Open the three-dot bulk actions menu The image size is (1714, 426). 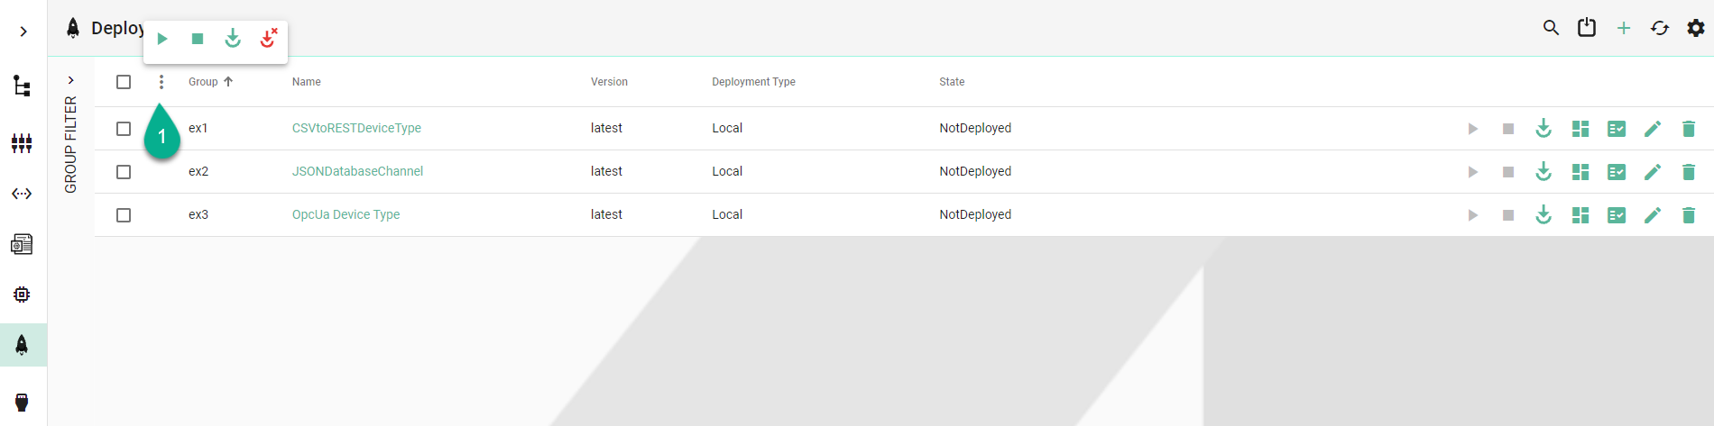pyautogui.click(x=161, y=82)
